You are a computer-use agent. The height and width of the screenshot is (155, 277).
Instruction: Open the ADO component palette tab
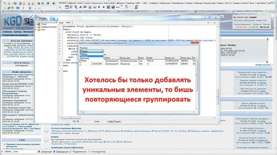145,3
